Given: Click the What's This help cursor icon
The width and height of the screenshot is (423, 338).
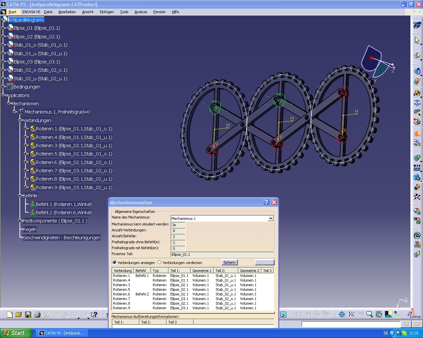Looking at the screenshot, I should click(94, 315).
